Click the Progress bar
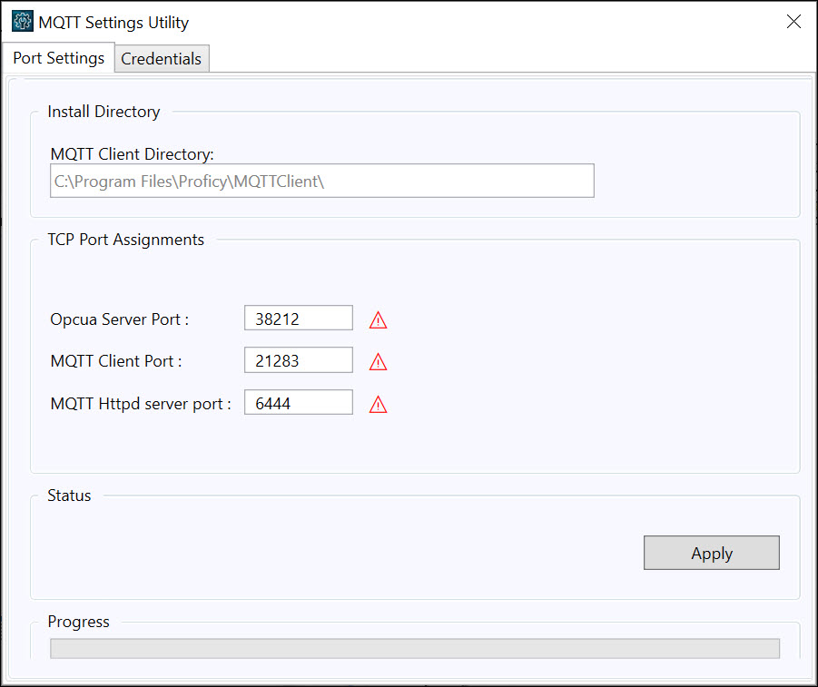This screenshot has height=687, width=818. (x=415, y=648)
